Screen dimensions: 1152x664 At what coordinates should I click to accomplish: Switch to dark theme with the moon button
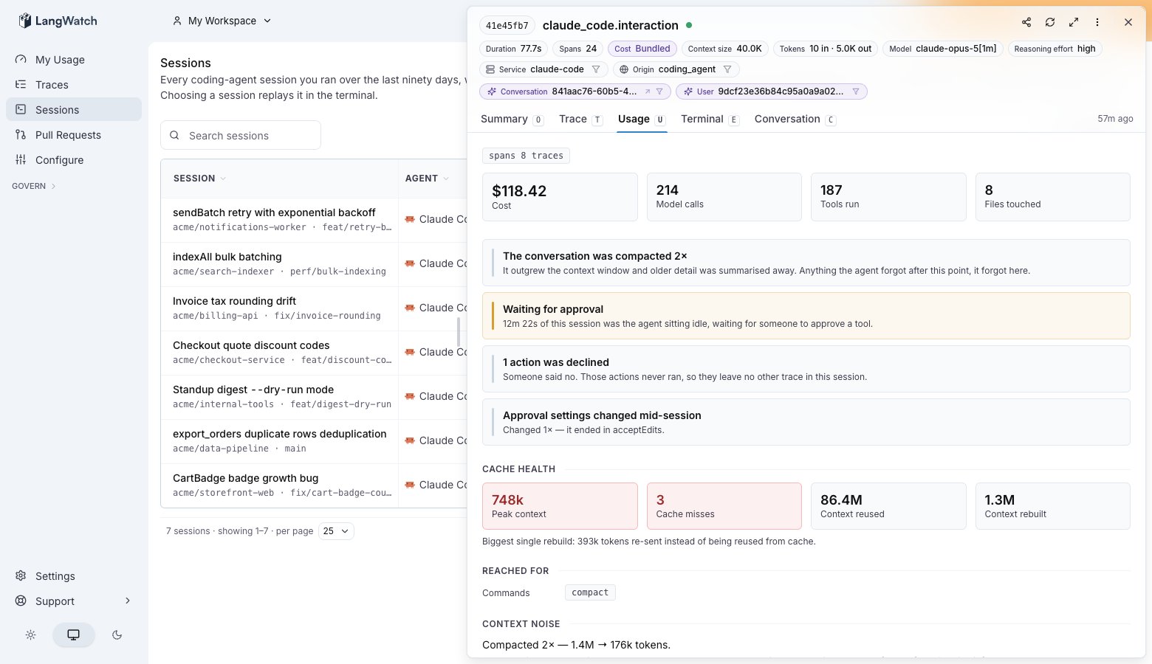pos(117,635)
